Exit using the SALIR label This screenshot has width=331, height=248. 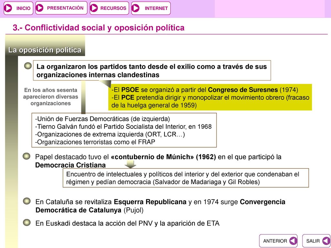click(x=313, y=241)
